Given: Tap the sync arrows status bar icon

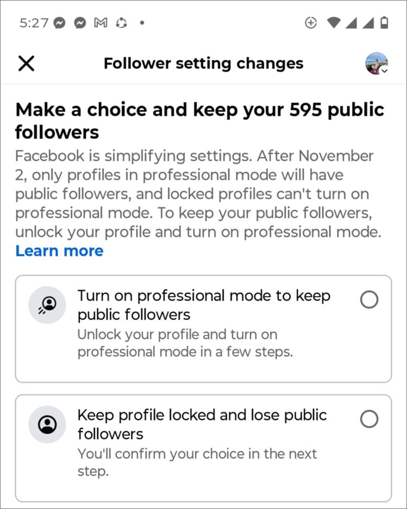Looking at the screenshot, I should pyautogui.click(x=122, y=23).
